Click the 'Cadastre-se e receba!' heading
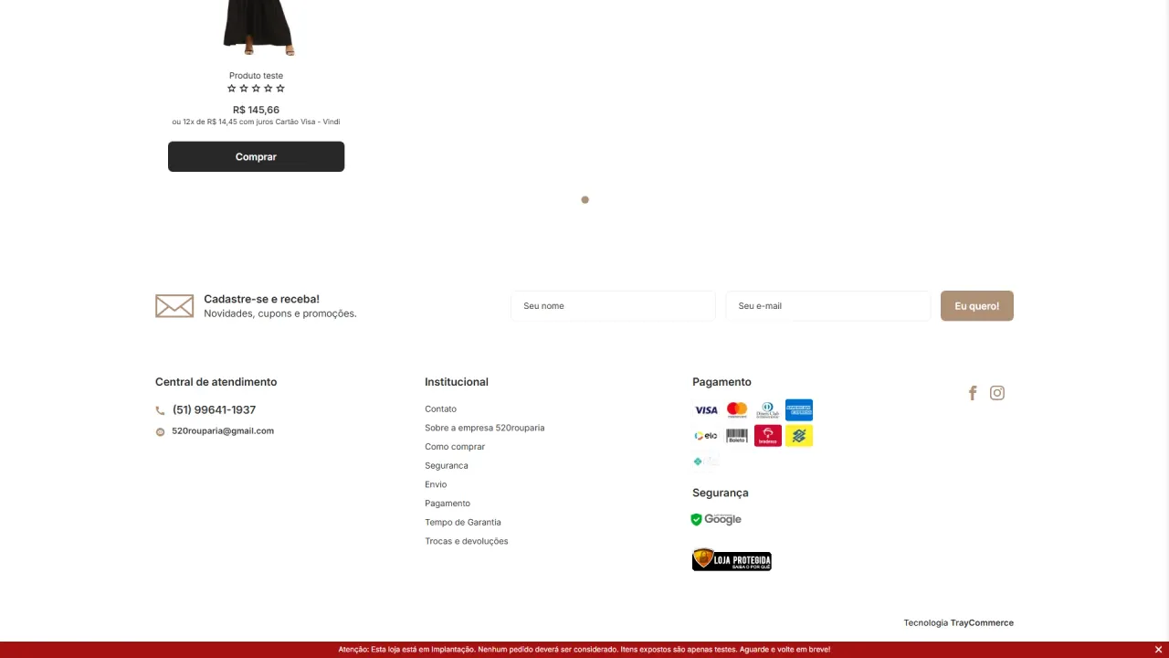This screenshot has height=658, width=1169. click(261, 299)
